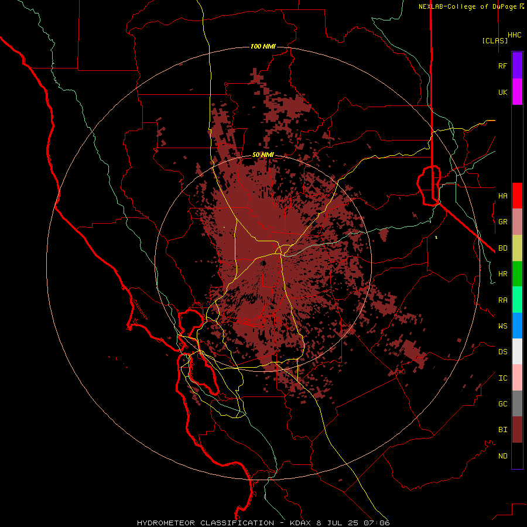This screenshot has width=527, height=527.
Task: Click the ND legend label
Action: tap(502, 456)
